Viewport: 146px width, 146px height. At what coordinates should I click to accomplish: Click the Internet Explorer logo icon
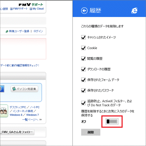pos(134,11)
